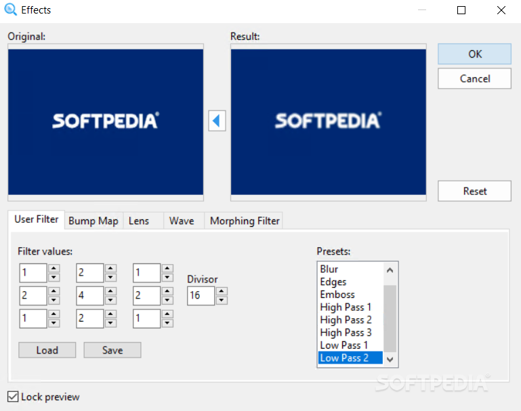Click the Original preview image
521x411 pixels.
[x=106, y=122]
